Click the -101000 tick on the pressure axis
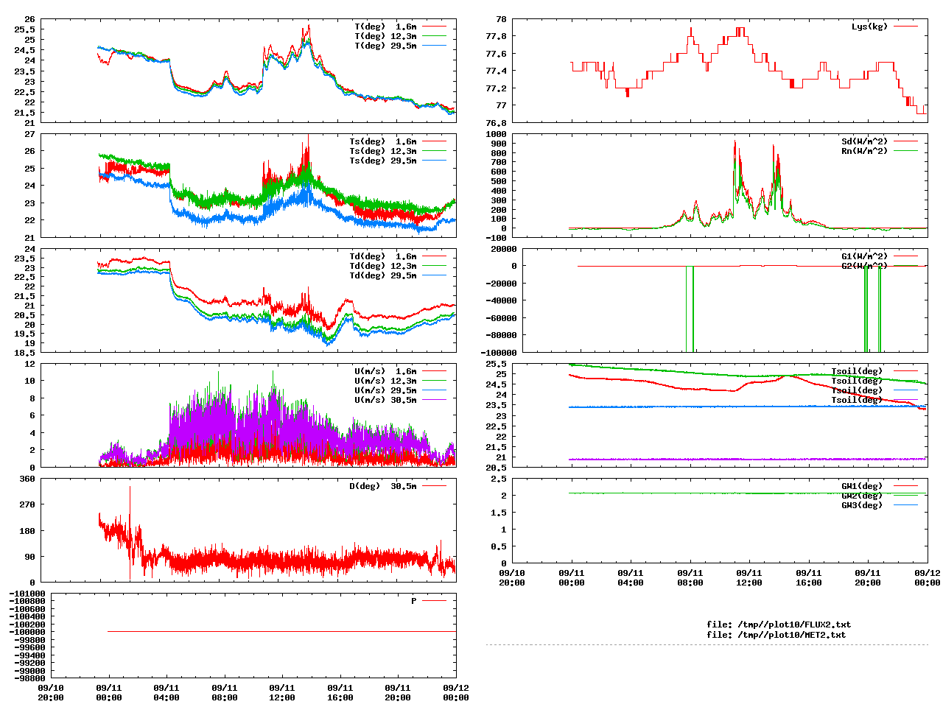This screenshot has width=943, height=707. 27,594
